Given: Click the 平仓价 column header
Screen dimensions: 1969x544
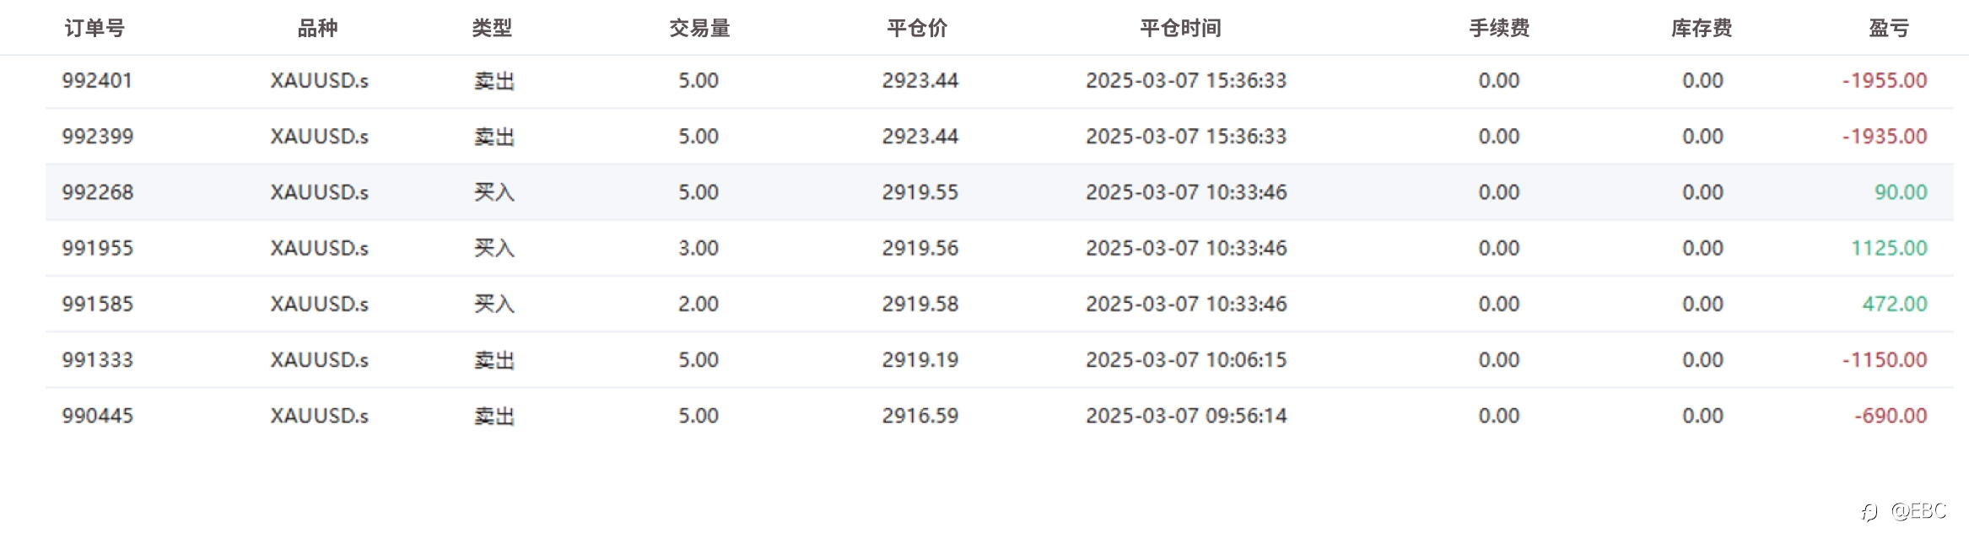Looking at the screenshot, I should coord(918,29).
